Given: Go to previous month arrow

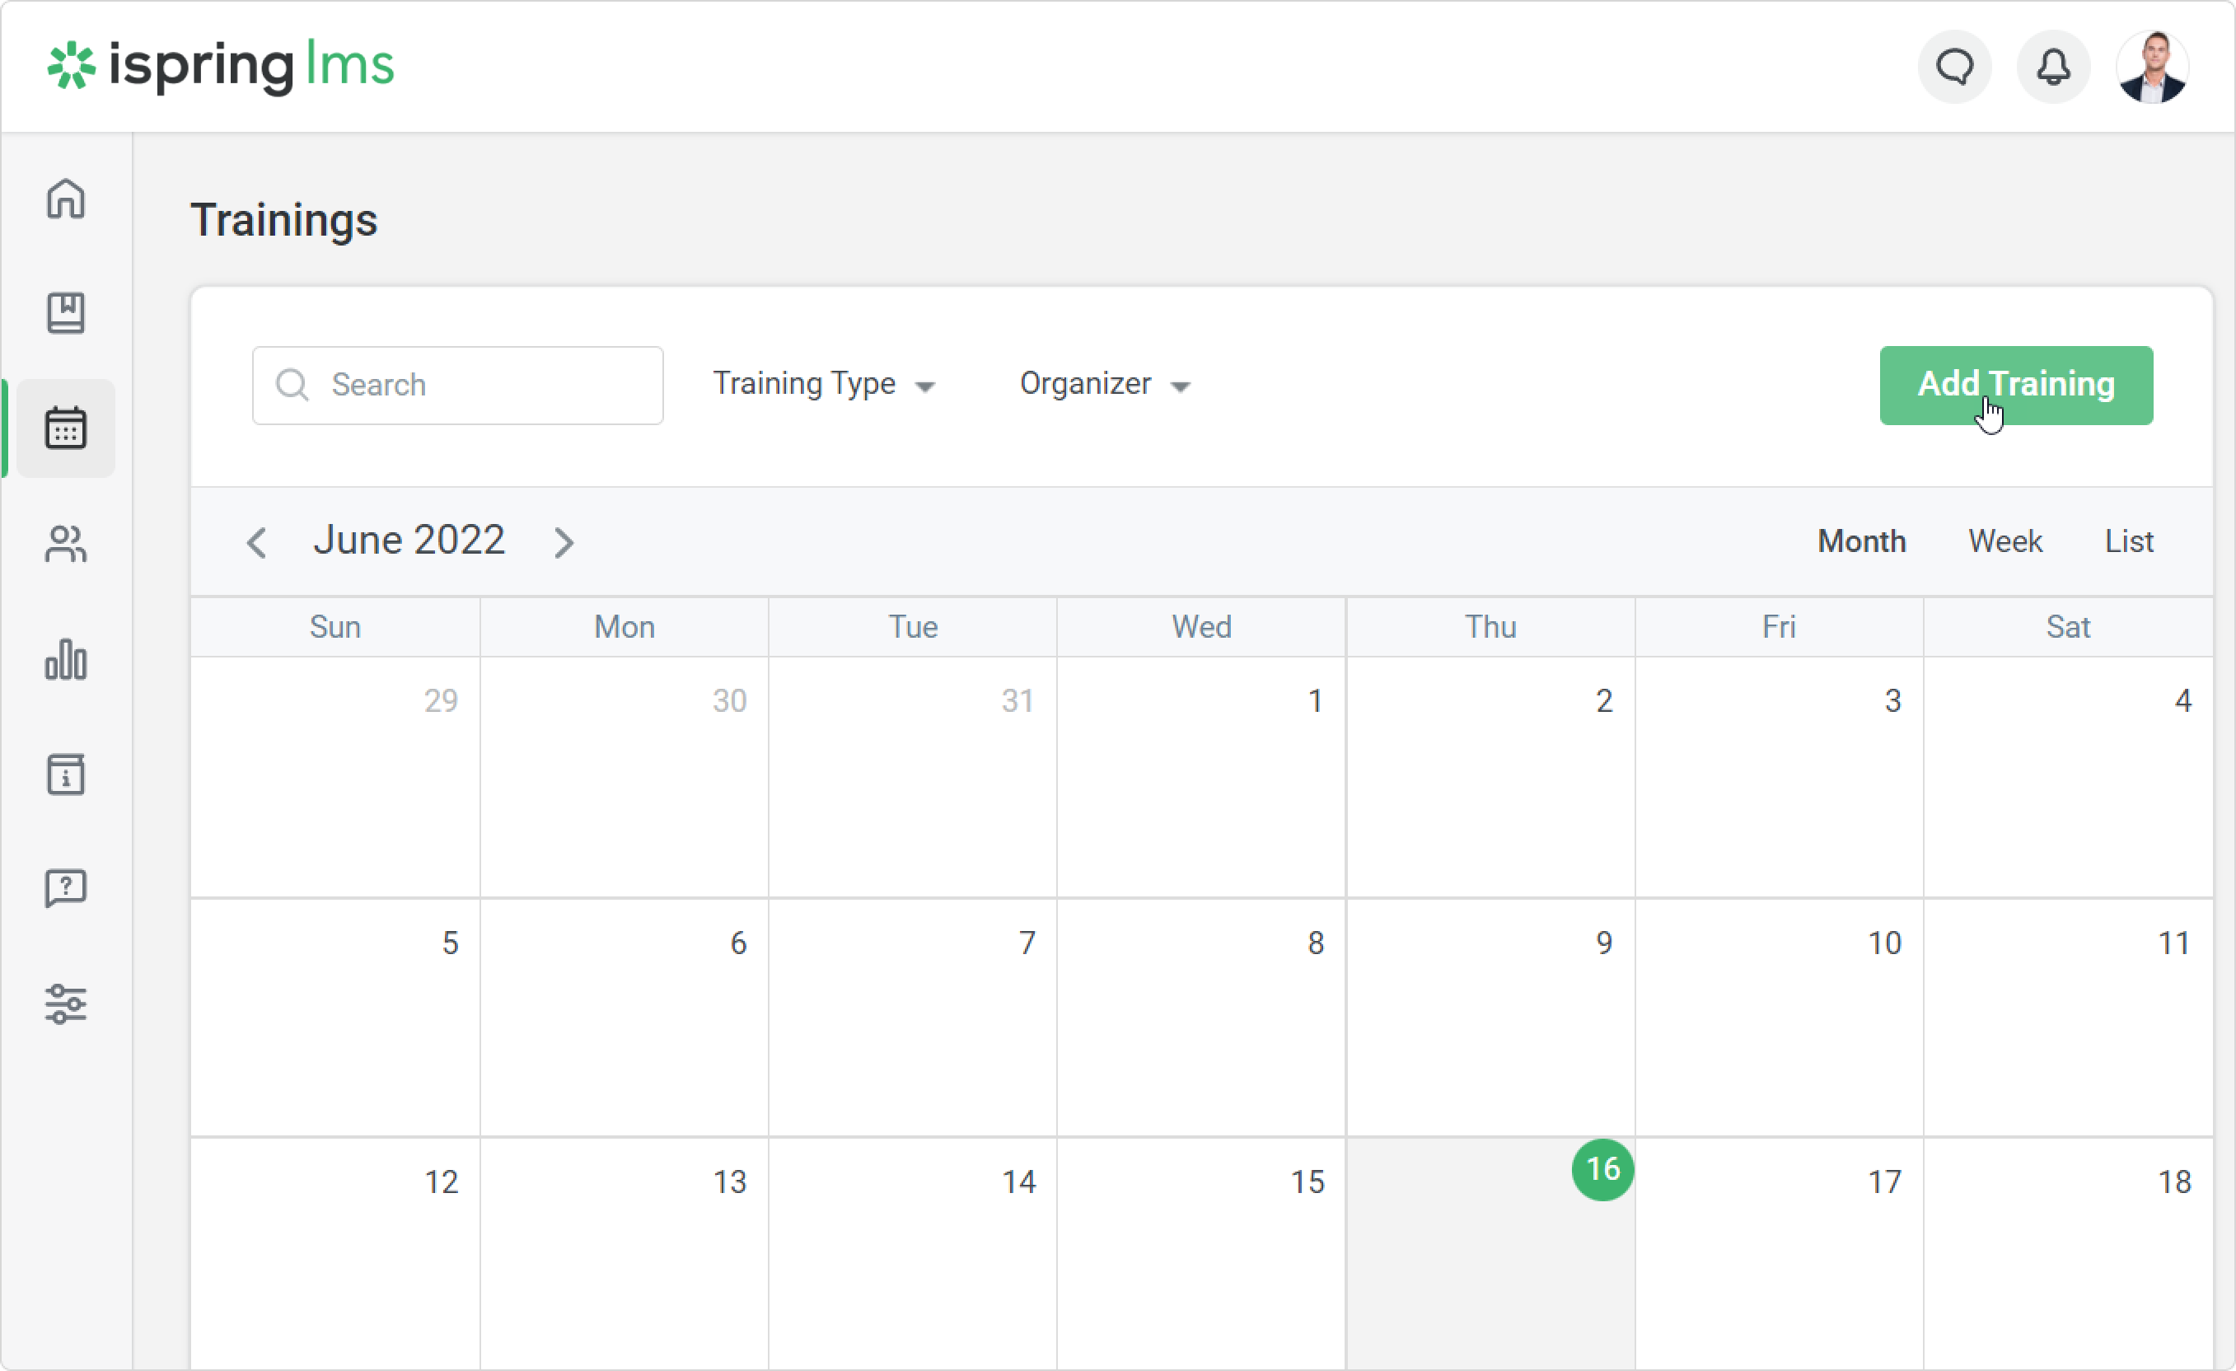Looking at the screenshot, I should click(257, 543).
